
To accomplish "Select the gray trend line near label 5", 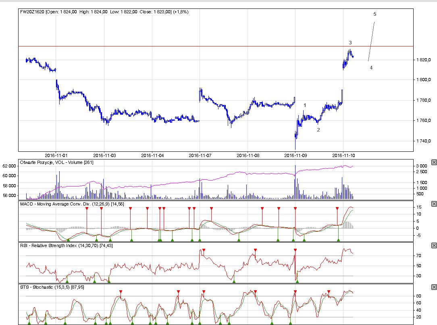I will tap(371, 41).
